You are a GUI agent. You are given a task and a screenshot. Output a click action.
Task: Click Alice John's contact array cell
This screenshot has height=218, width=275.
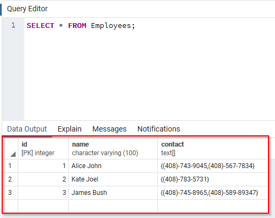click(213, 166)
